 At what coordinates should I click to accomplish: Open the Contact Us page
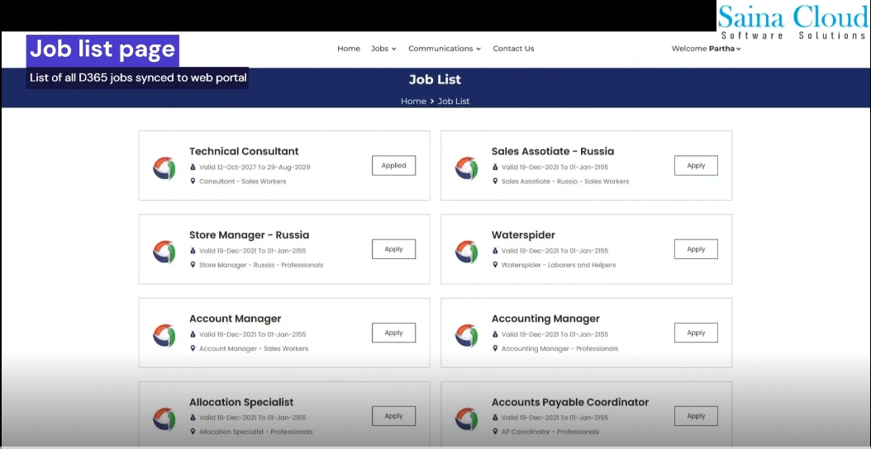coord(513,49)
